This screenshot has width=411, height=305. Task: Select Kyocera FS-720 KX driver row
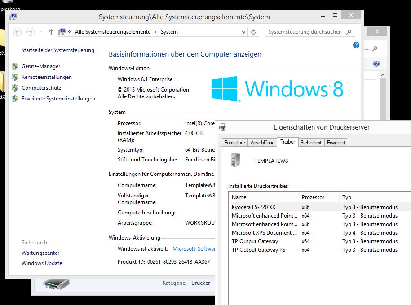pyautogui.click(x=320, y=207)
